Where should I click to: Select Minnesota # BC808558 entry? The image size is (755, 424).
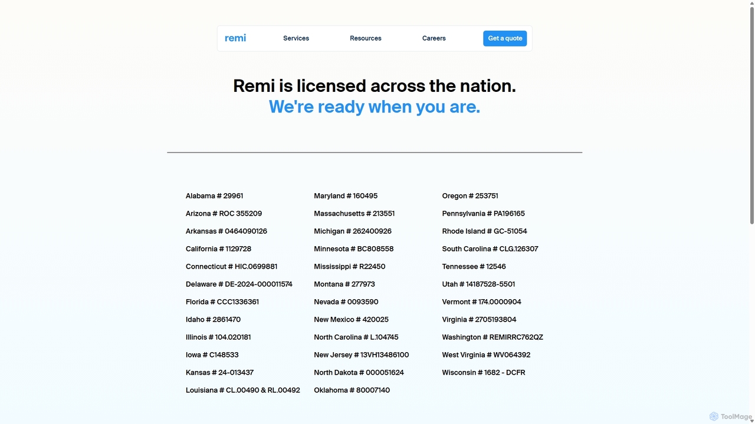point(354,249)
